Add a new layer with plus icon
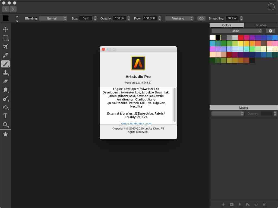 (x=223, y=204)
